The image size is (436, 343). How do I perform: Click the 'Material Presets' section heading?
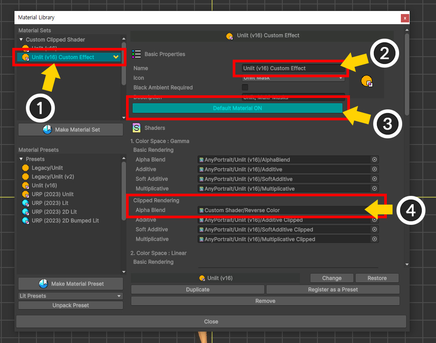pos(39,150)
